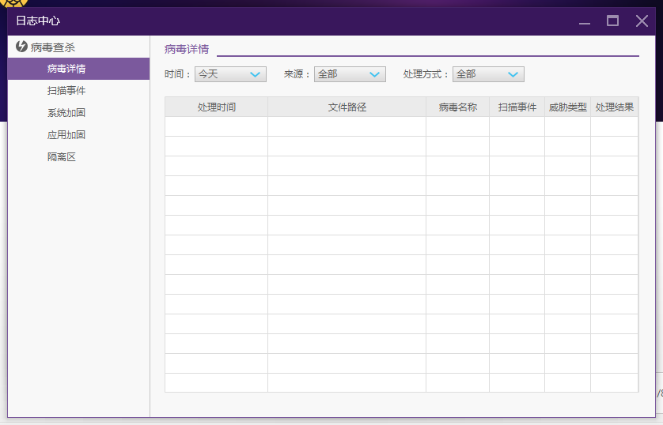Minimize the 日志中心 window

[x=585, y=21]
